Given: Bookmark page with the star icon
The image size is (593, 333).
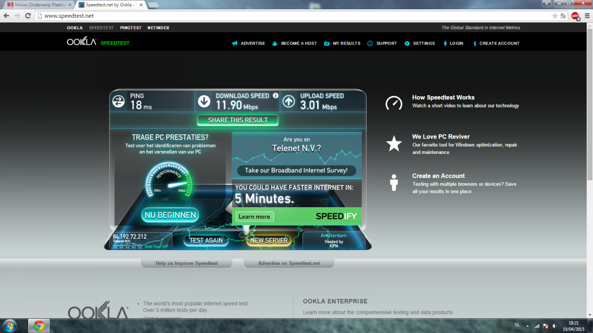Looking at the screenshot, I should (x=555, y=16).
